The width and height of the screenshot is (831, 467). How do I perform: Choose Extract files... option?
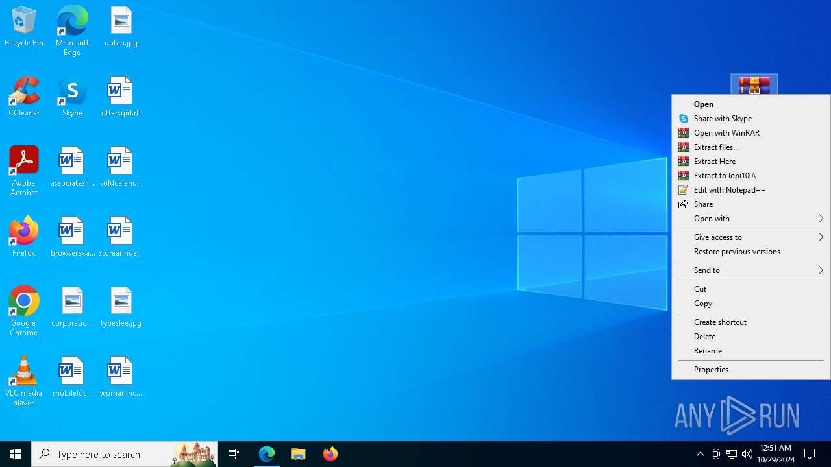click(x=751, y=147)
